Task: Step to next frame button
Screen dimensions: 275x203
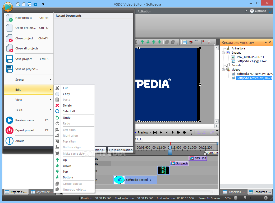Action: (173, 132)
